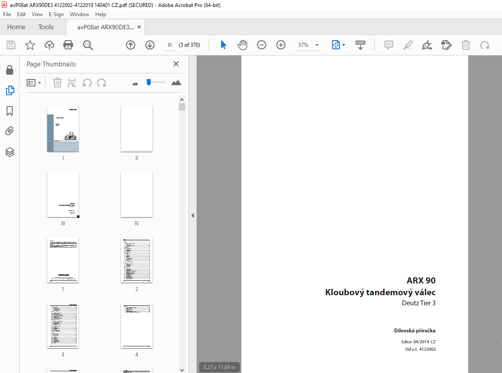
Task: Click the '8.27 x 11.69 in' page size label
Action: (219, 367)
